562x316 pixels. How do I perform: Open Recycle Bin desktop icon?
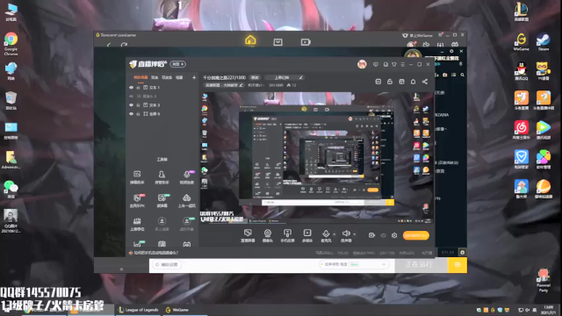[x=11, y=101]
